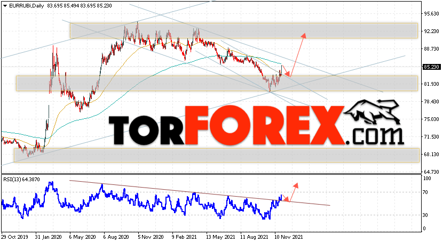
Task: Click the 88.730 price axis label
Action: point(431,49)
